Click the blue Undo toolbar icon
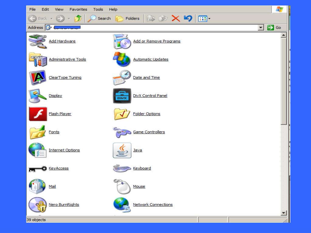Image resolution: width=311 pixels, height=233 pixels. (188, 19)
